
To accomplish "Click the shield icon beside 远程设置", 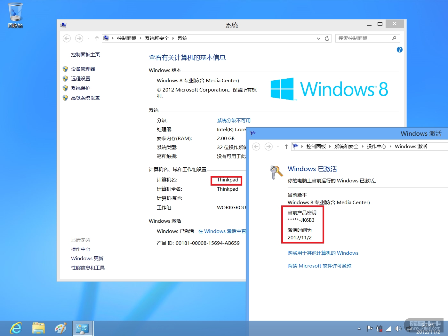I will click(x=65, y=78).
